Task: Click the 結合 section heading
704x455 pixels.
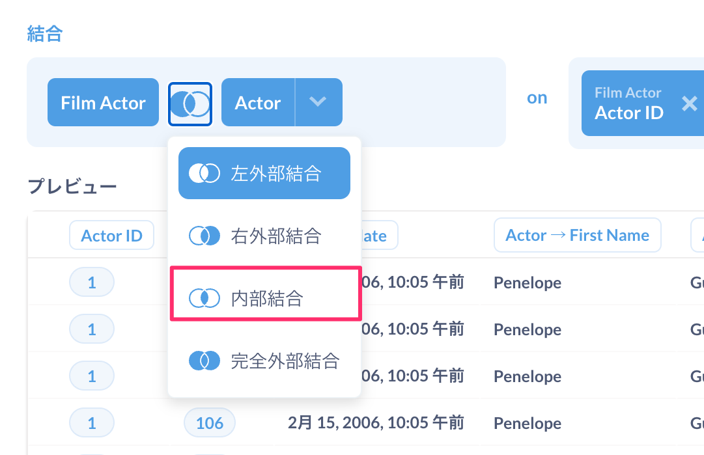Action: click(44, 34)
